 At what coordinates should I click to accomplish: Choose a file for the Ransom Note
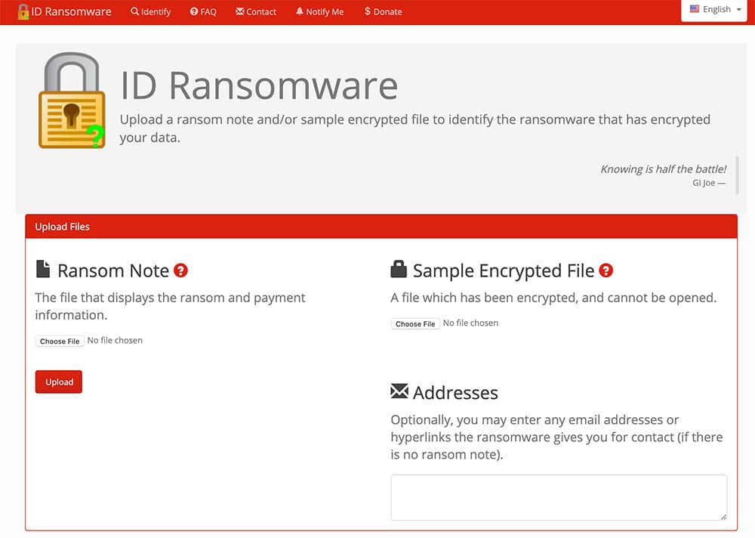coord(60,342)
